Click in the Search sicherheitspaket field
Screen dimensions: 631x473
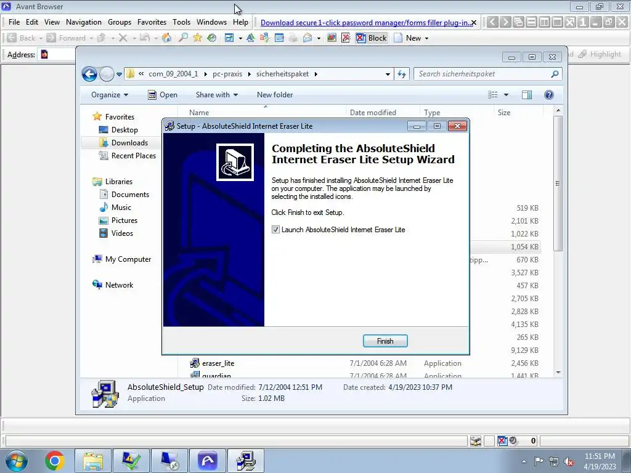[483, 74]
